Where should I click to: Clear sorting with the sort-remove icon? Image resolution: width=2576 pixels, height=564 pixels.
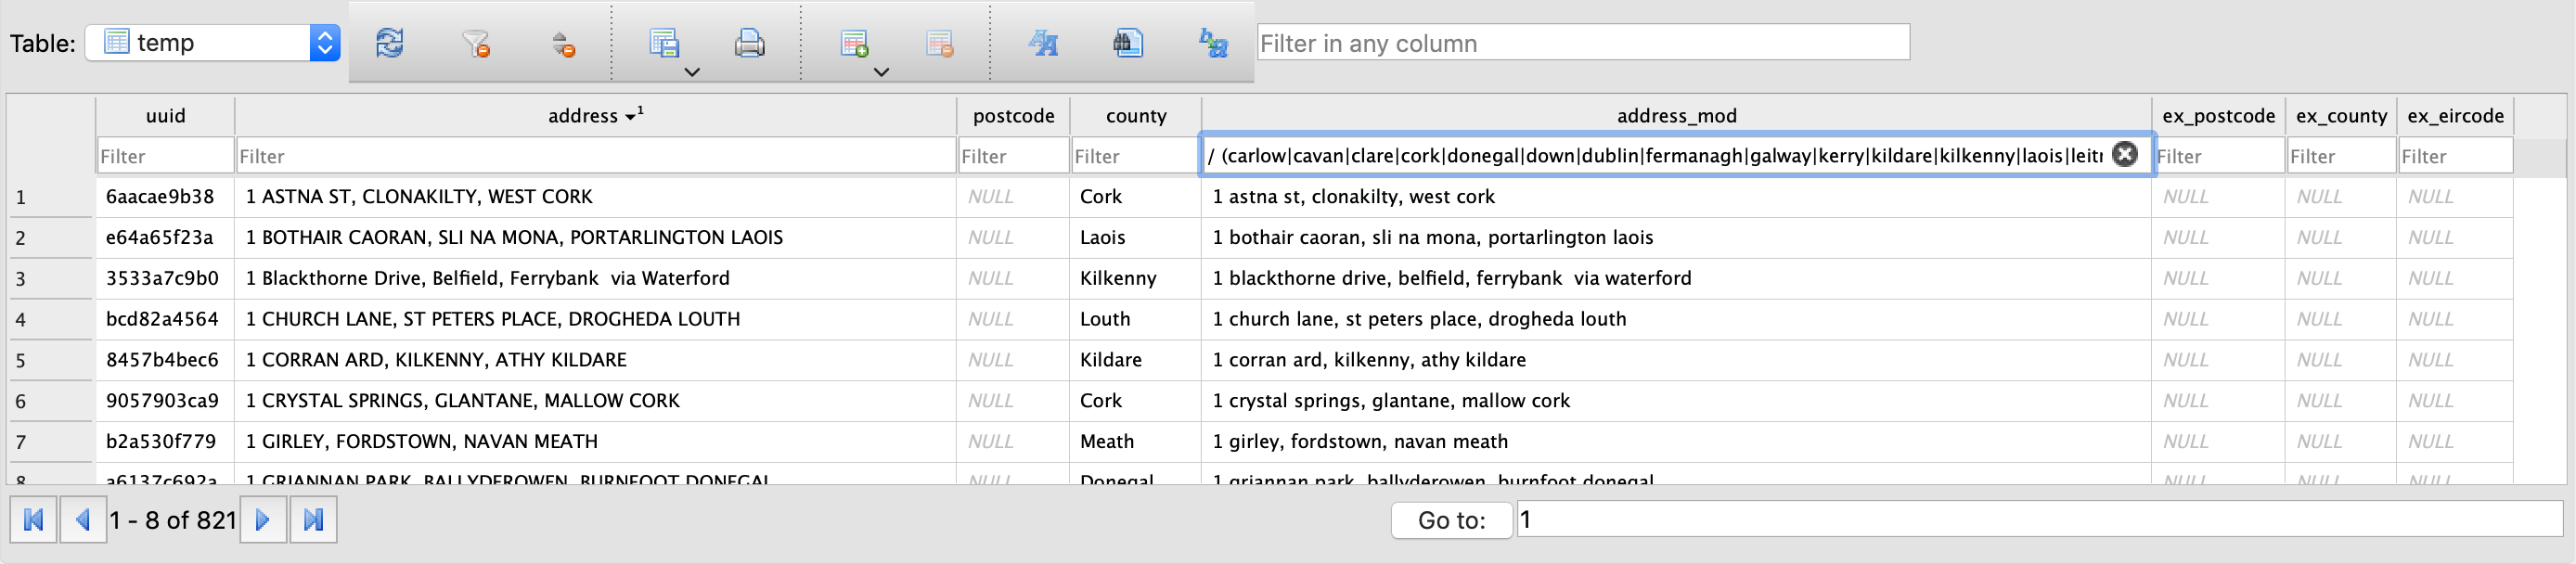click(x=563, y=43)
